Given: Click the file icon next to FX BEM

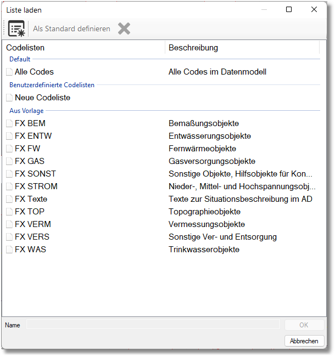Looking at the screenshot, I should 9,124.
